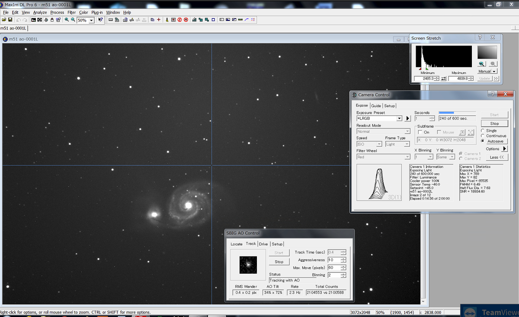Image resolution: width=519 pixels, height=317 pixels.
Task: Collapse Camera Control with Less << button
Action: coord(497,157)
